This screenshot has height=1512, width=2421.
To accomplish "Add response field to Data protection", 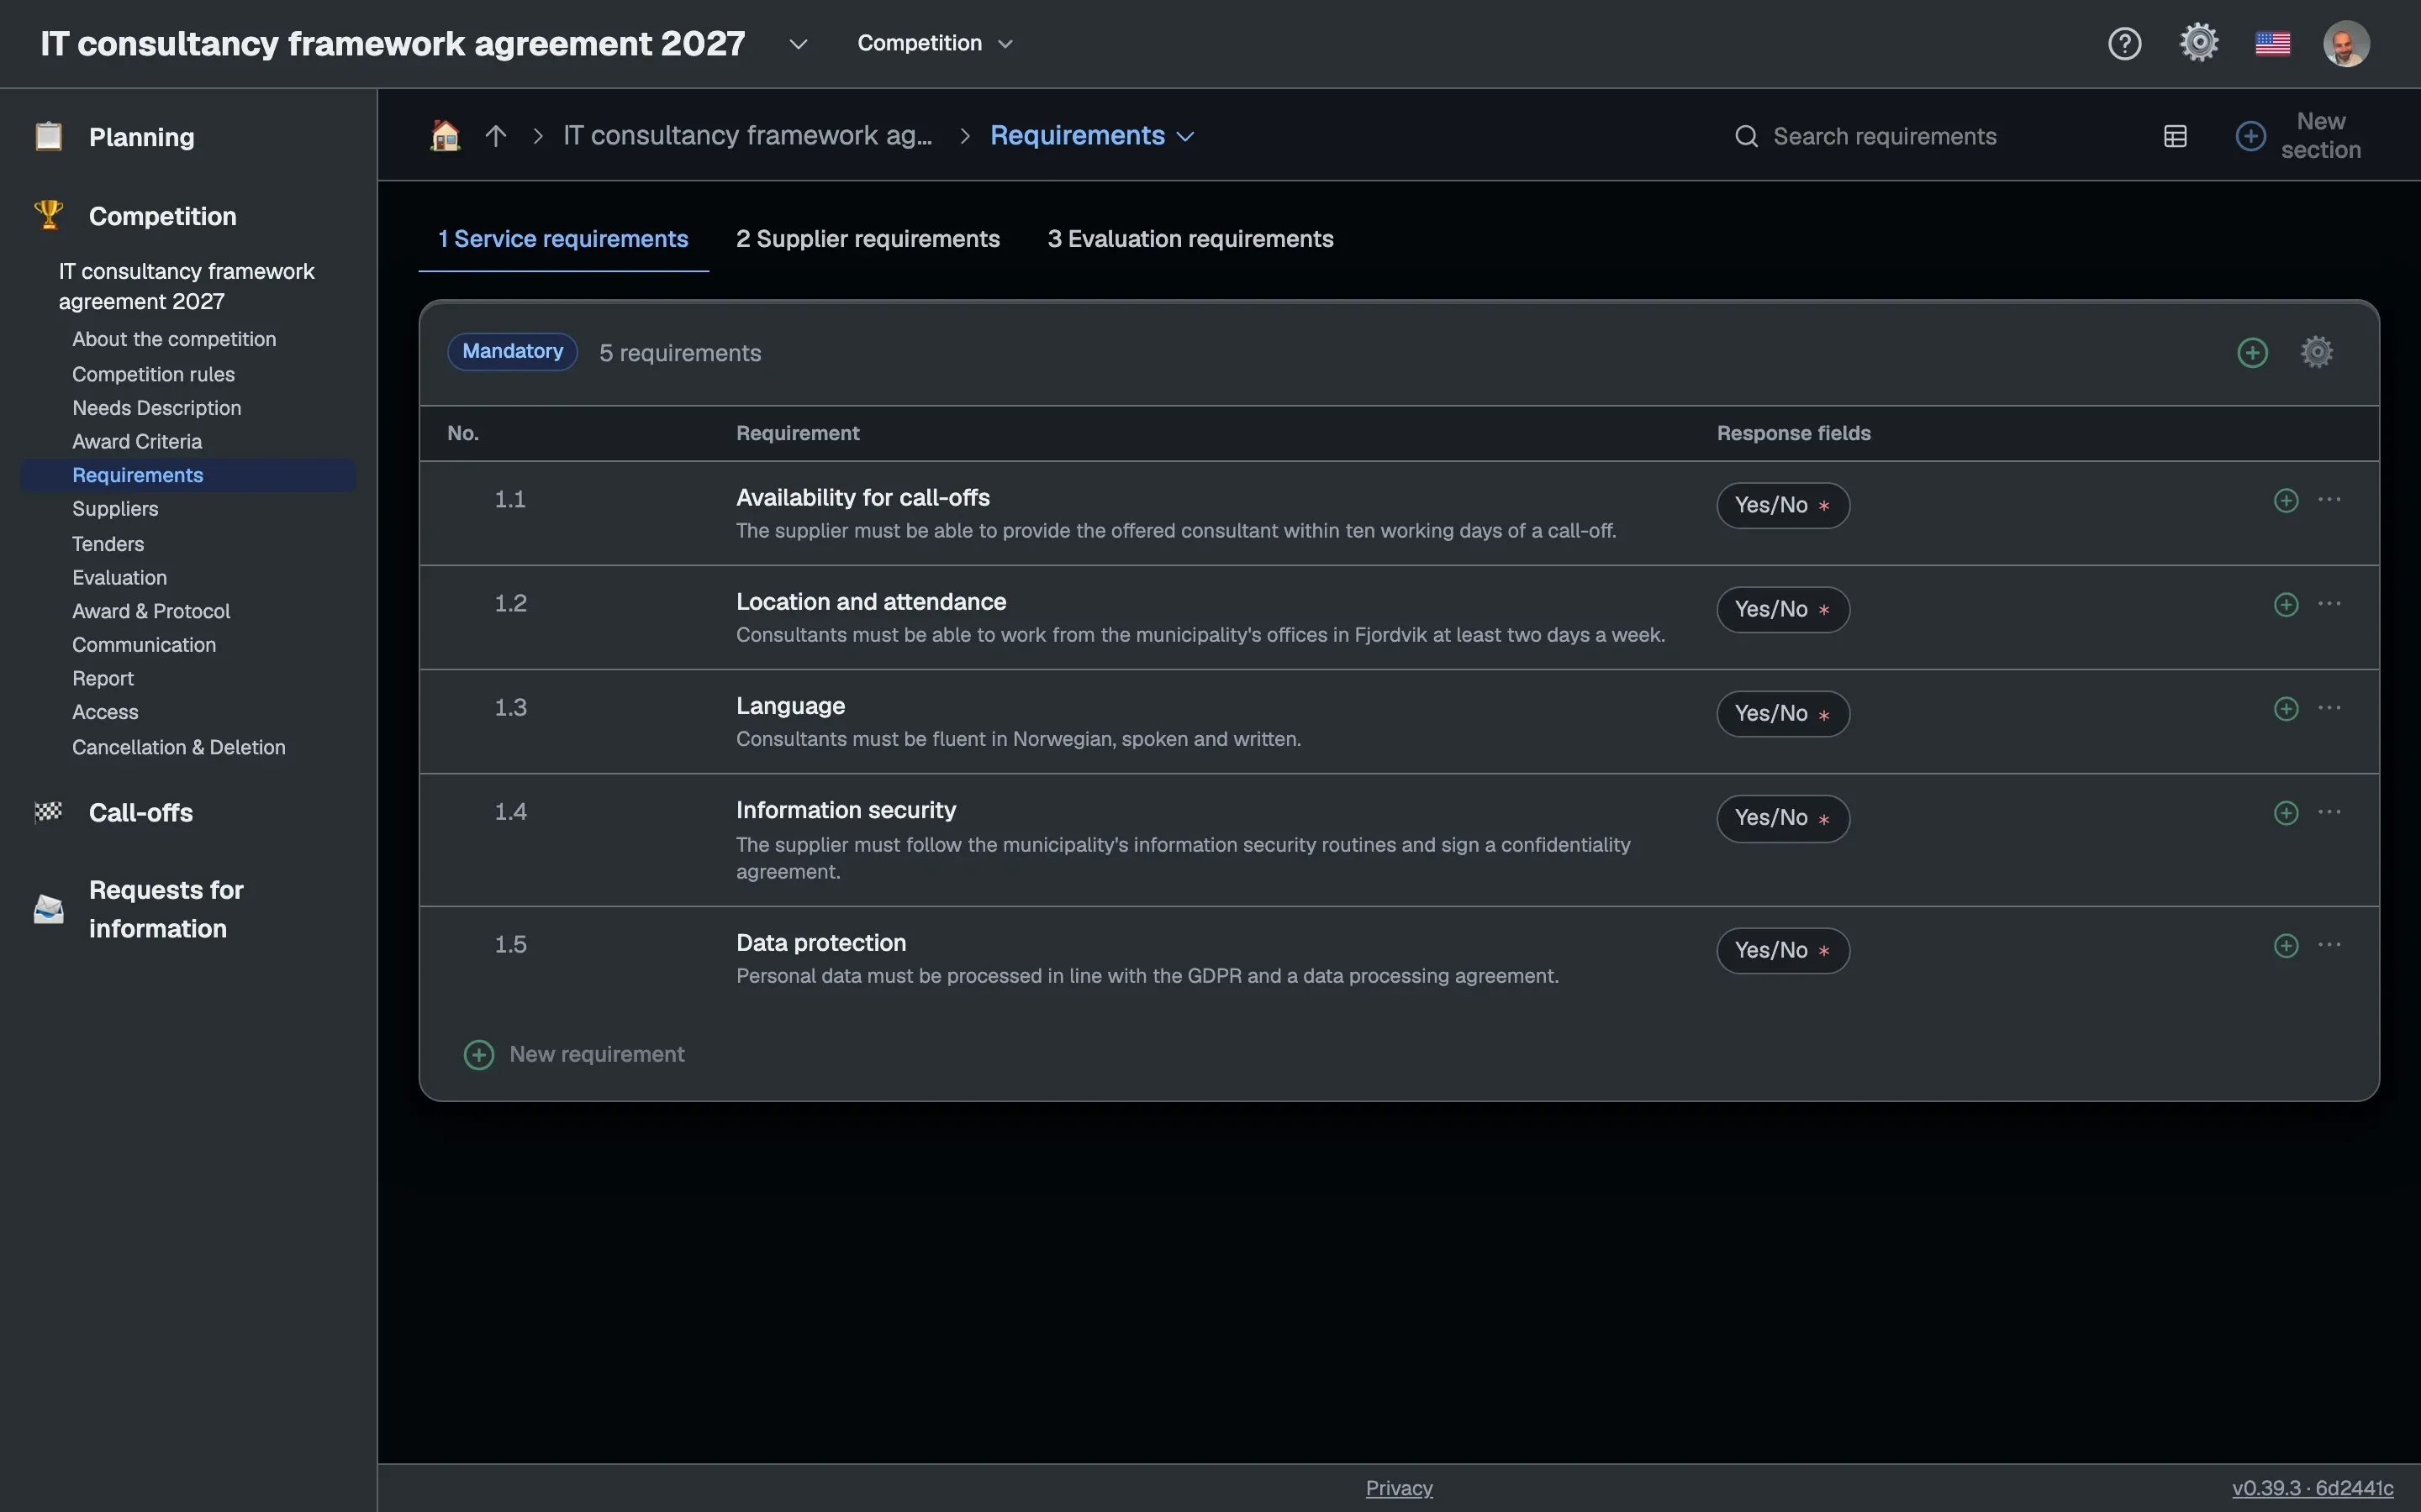I will [2286, 945].
